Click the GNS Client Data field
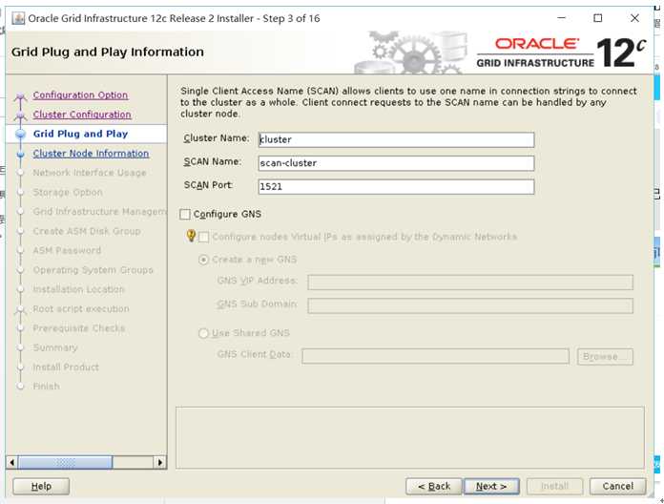Image resolution: width=664 pixels, height=504 pixels. coord(436,356)
